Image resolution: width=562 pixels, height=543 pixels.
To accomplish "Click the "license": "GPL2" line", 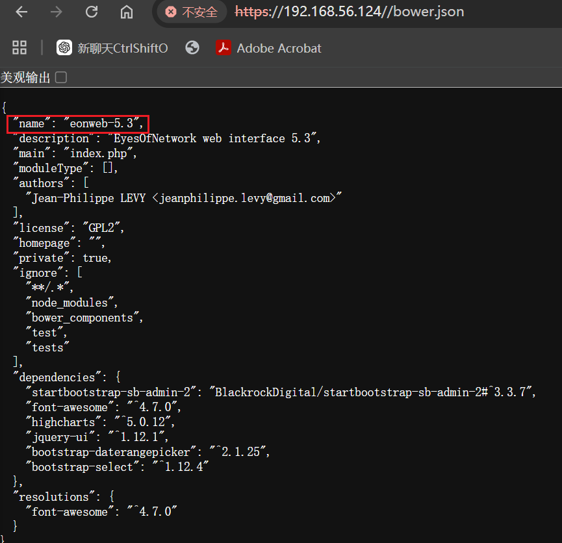I will tap(68, 228).
